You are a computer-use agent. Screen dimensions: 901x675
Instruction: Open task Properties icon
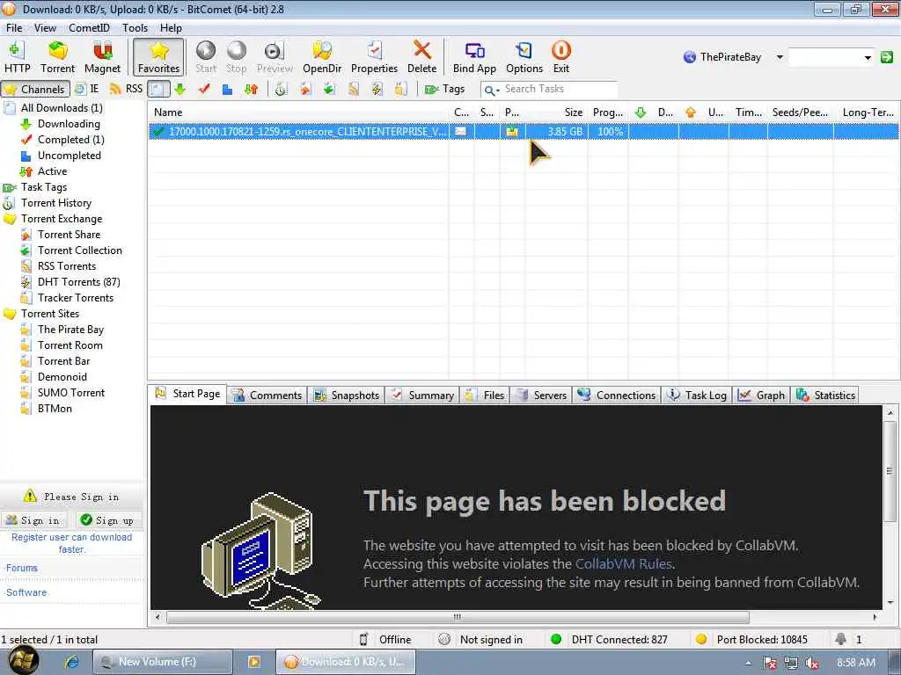point(374,57)
